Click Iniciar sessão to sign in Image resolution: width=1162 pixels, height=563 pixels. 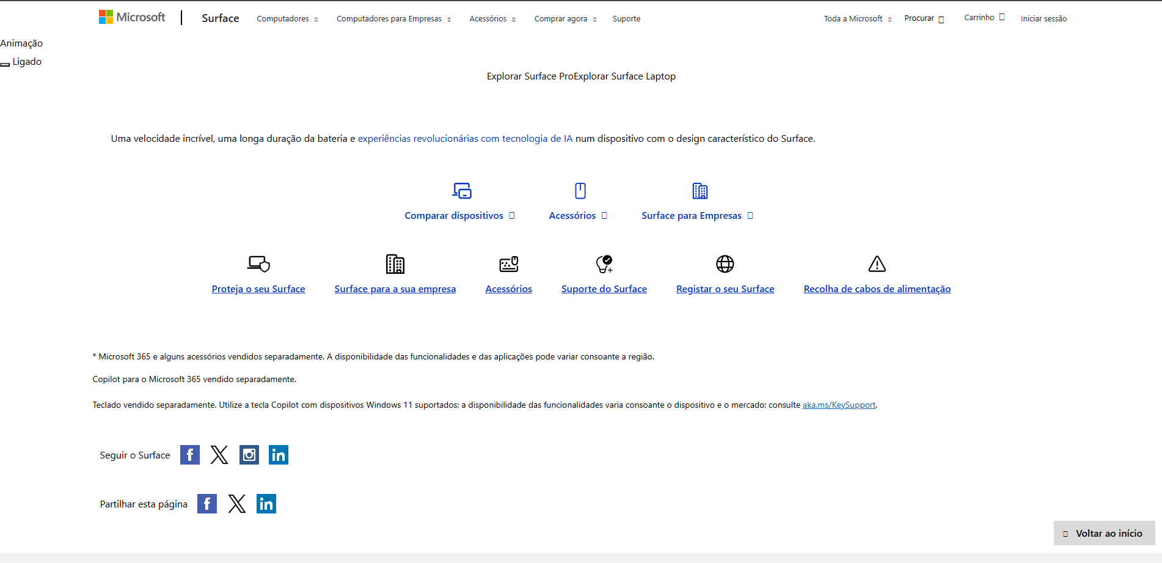pyautogui.click(x=1043, y=19)
